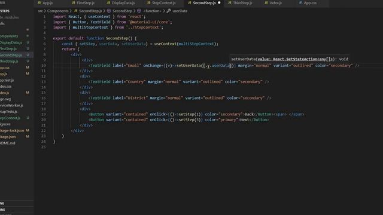Screen dimensions: 383x215
Task: Click line number 10 in the gutter
Action: point(43,66)
